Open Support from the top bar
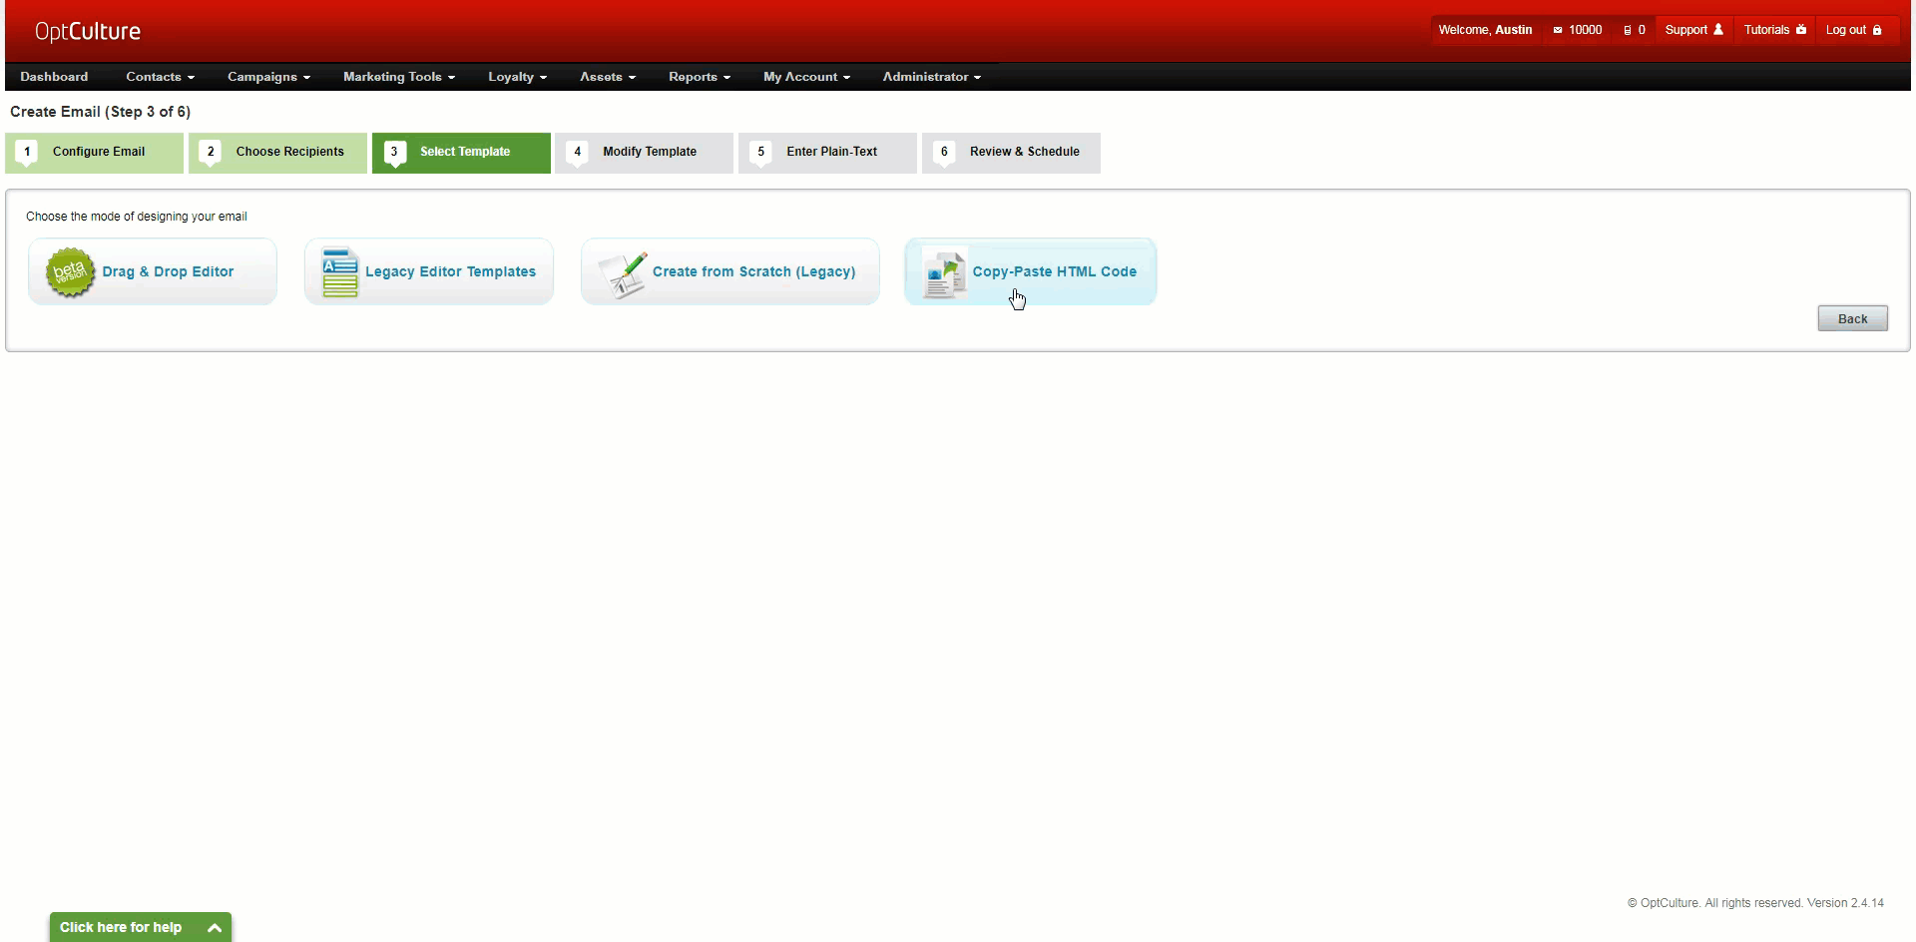The width and height of the screenshot is (1916, 942). tap(1693, 30)
